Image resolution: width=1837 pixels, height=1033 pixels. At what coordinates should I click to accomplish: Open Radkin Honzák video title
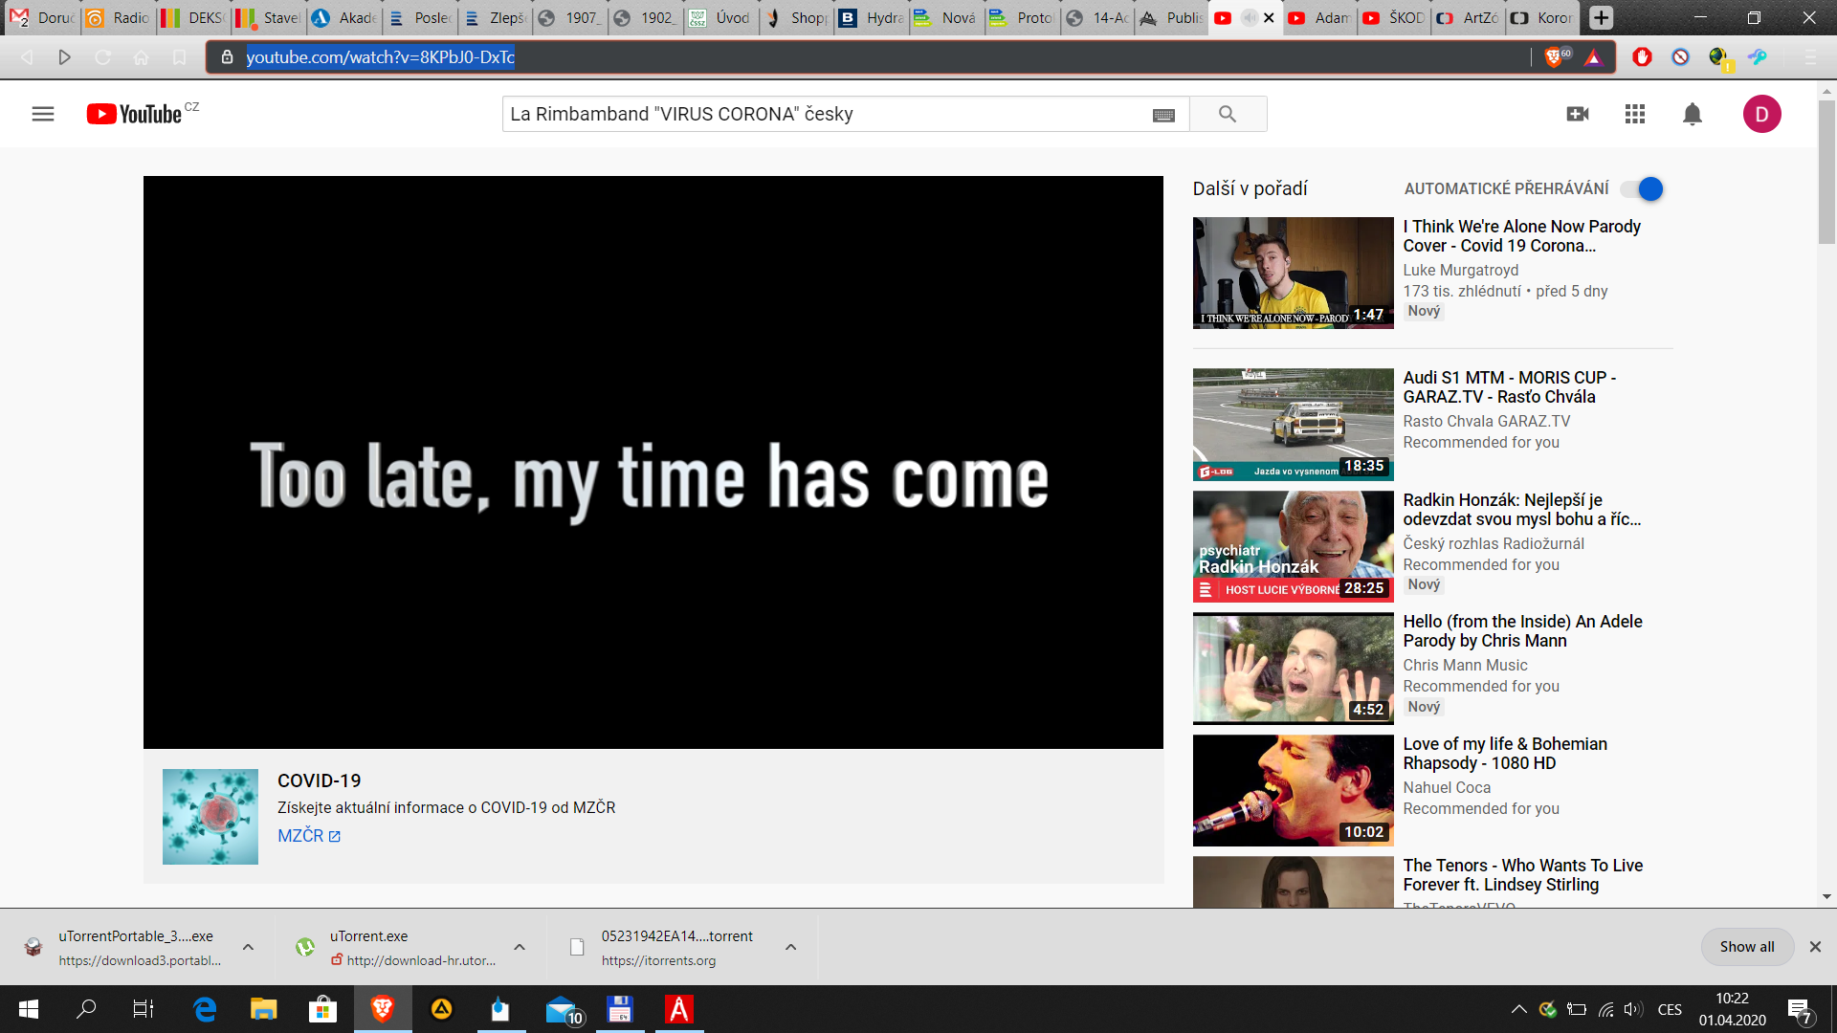[x=1521, y=510]
